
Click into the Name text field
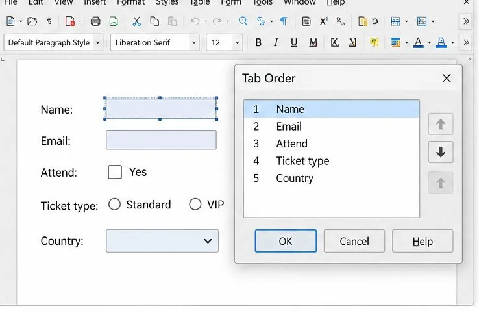point(161,109)
